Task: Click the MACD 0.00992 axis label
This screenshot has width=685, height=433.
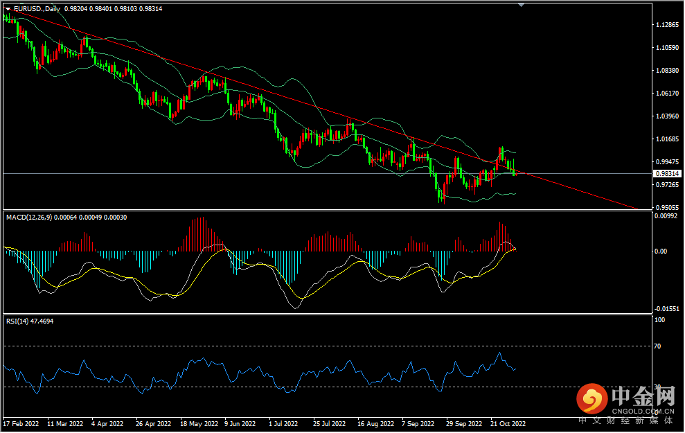Action: [x=666, y=216]
